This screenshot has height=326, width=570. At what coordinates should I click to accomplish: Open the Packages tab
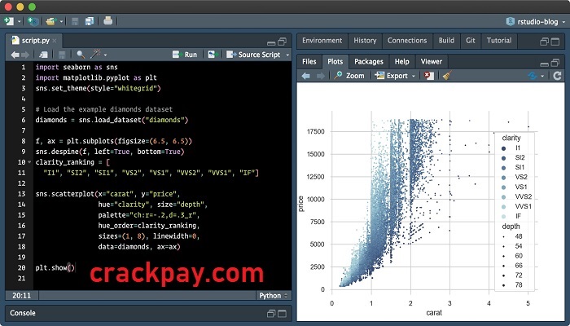tap(369, 61)
